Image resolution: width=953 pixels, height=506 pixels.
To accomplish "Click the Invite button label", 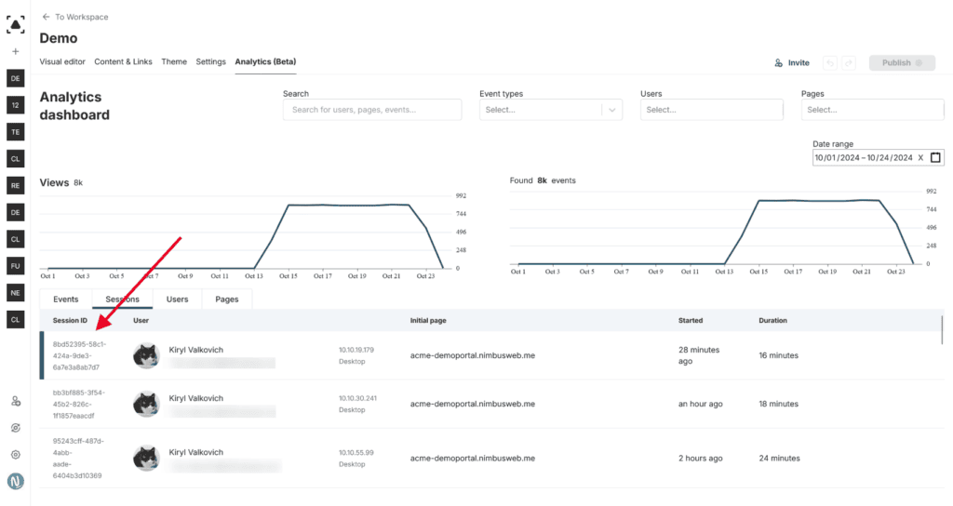I will (799, 62).
